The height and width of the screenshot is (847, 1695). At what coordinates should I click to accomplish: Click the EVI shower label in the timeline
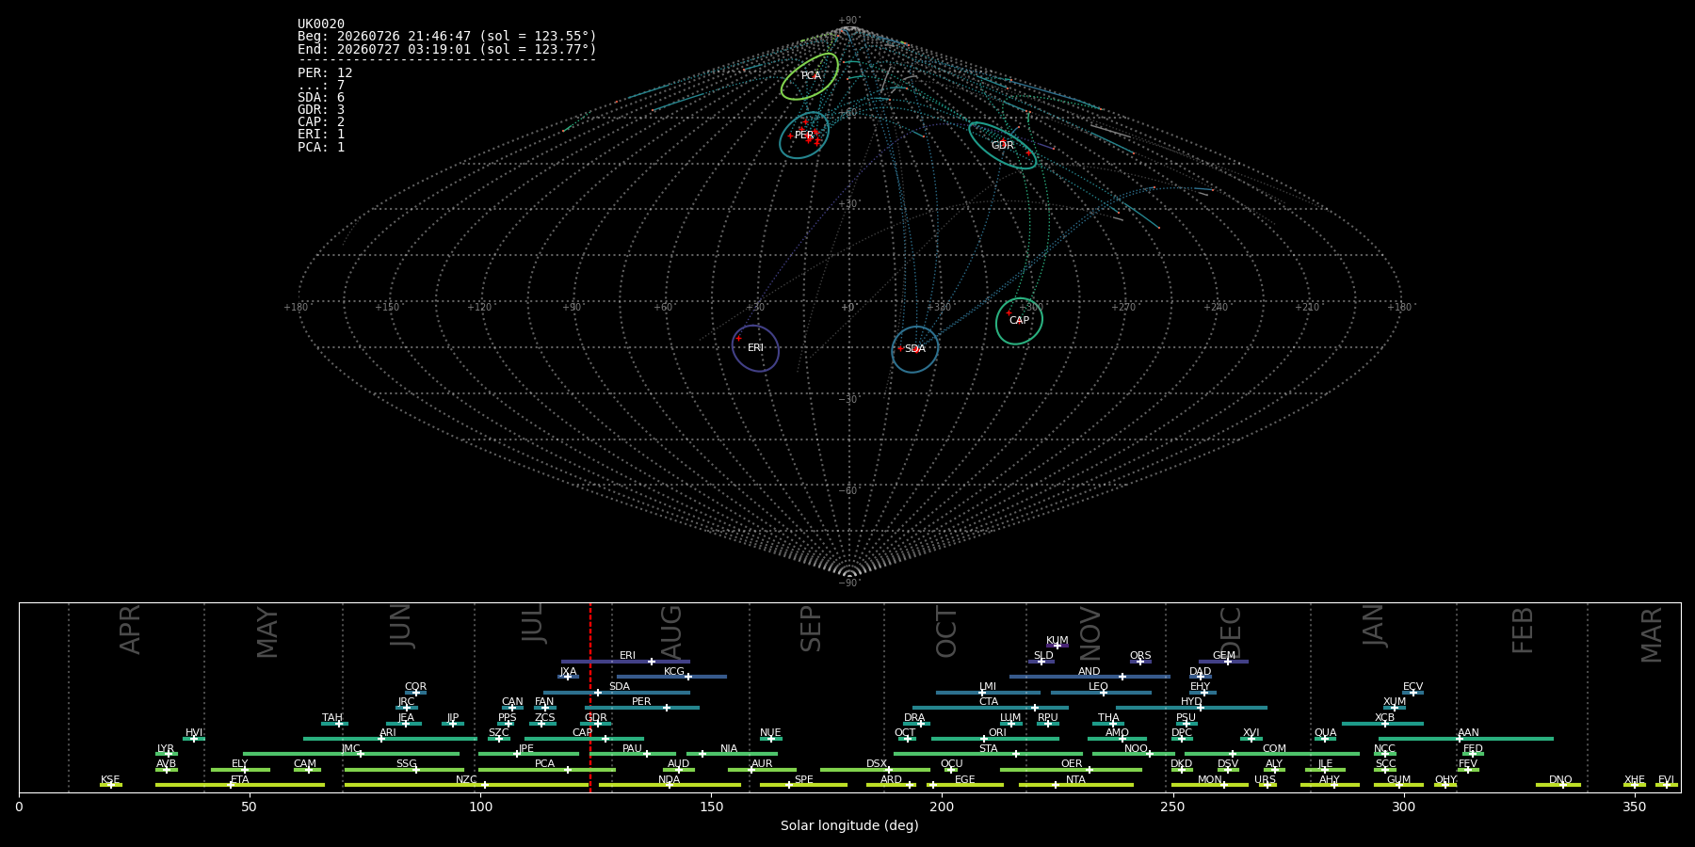(1666, 780)
